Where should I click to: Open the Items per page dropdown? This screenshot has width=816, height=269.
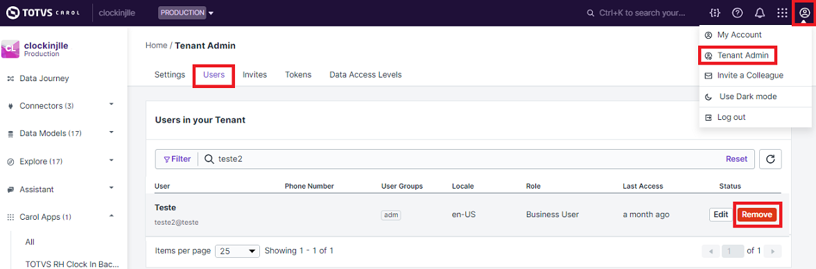tap(237, 251)
